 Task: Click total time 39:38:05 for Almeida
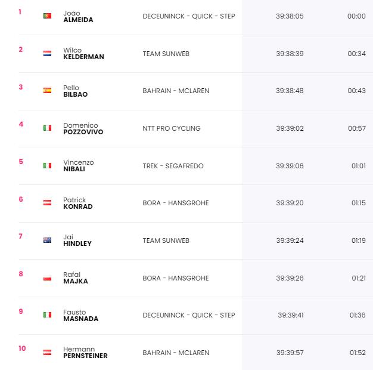[290, 16]
